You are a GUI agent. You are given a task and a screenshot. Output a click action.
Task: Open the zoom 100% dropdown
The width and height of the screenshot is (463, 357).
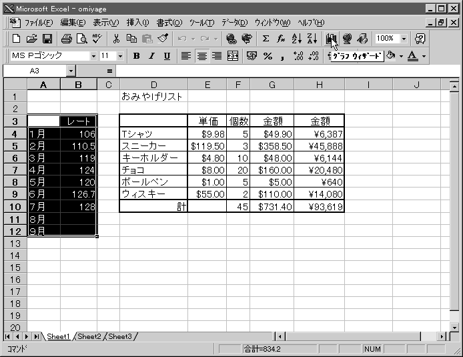pos(404,39)
